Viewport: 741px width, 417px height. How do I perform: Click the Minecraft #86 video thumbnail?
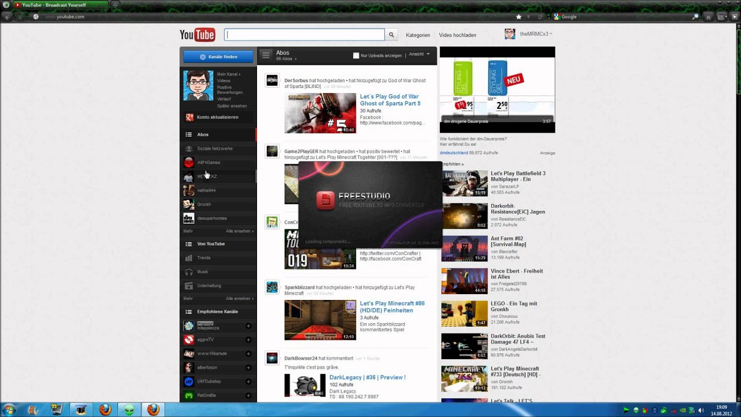pos(320,320)
